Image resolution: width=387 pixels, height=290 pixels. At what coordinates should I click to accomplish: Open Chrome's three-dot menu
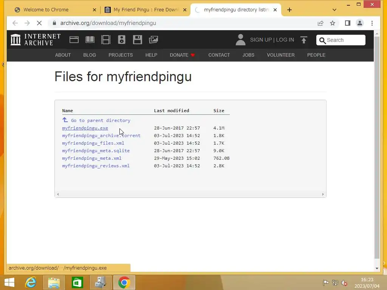click(372, 23)
